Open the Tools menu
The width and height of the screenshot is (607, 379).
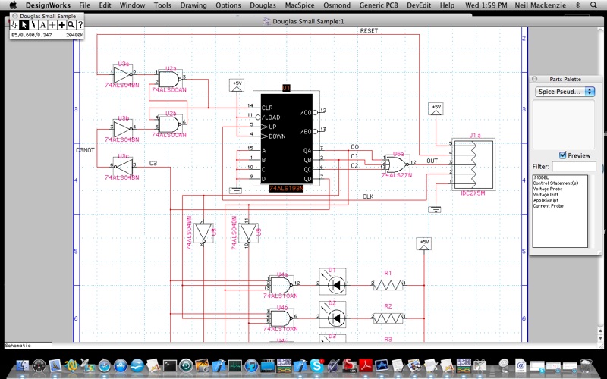click(162, 5)
